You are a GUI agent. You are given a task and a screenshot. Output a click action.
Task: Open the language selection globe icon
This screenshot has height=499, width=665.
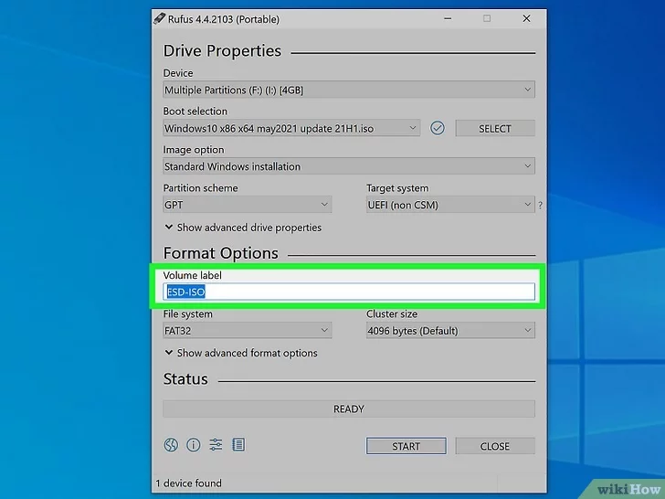tap(171, 445)
